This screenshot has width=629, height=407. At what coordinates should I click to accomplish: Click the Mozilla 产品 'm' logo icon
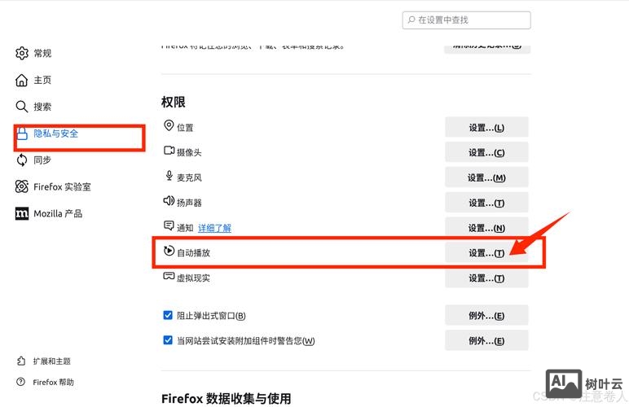tap(22, 213)
